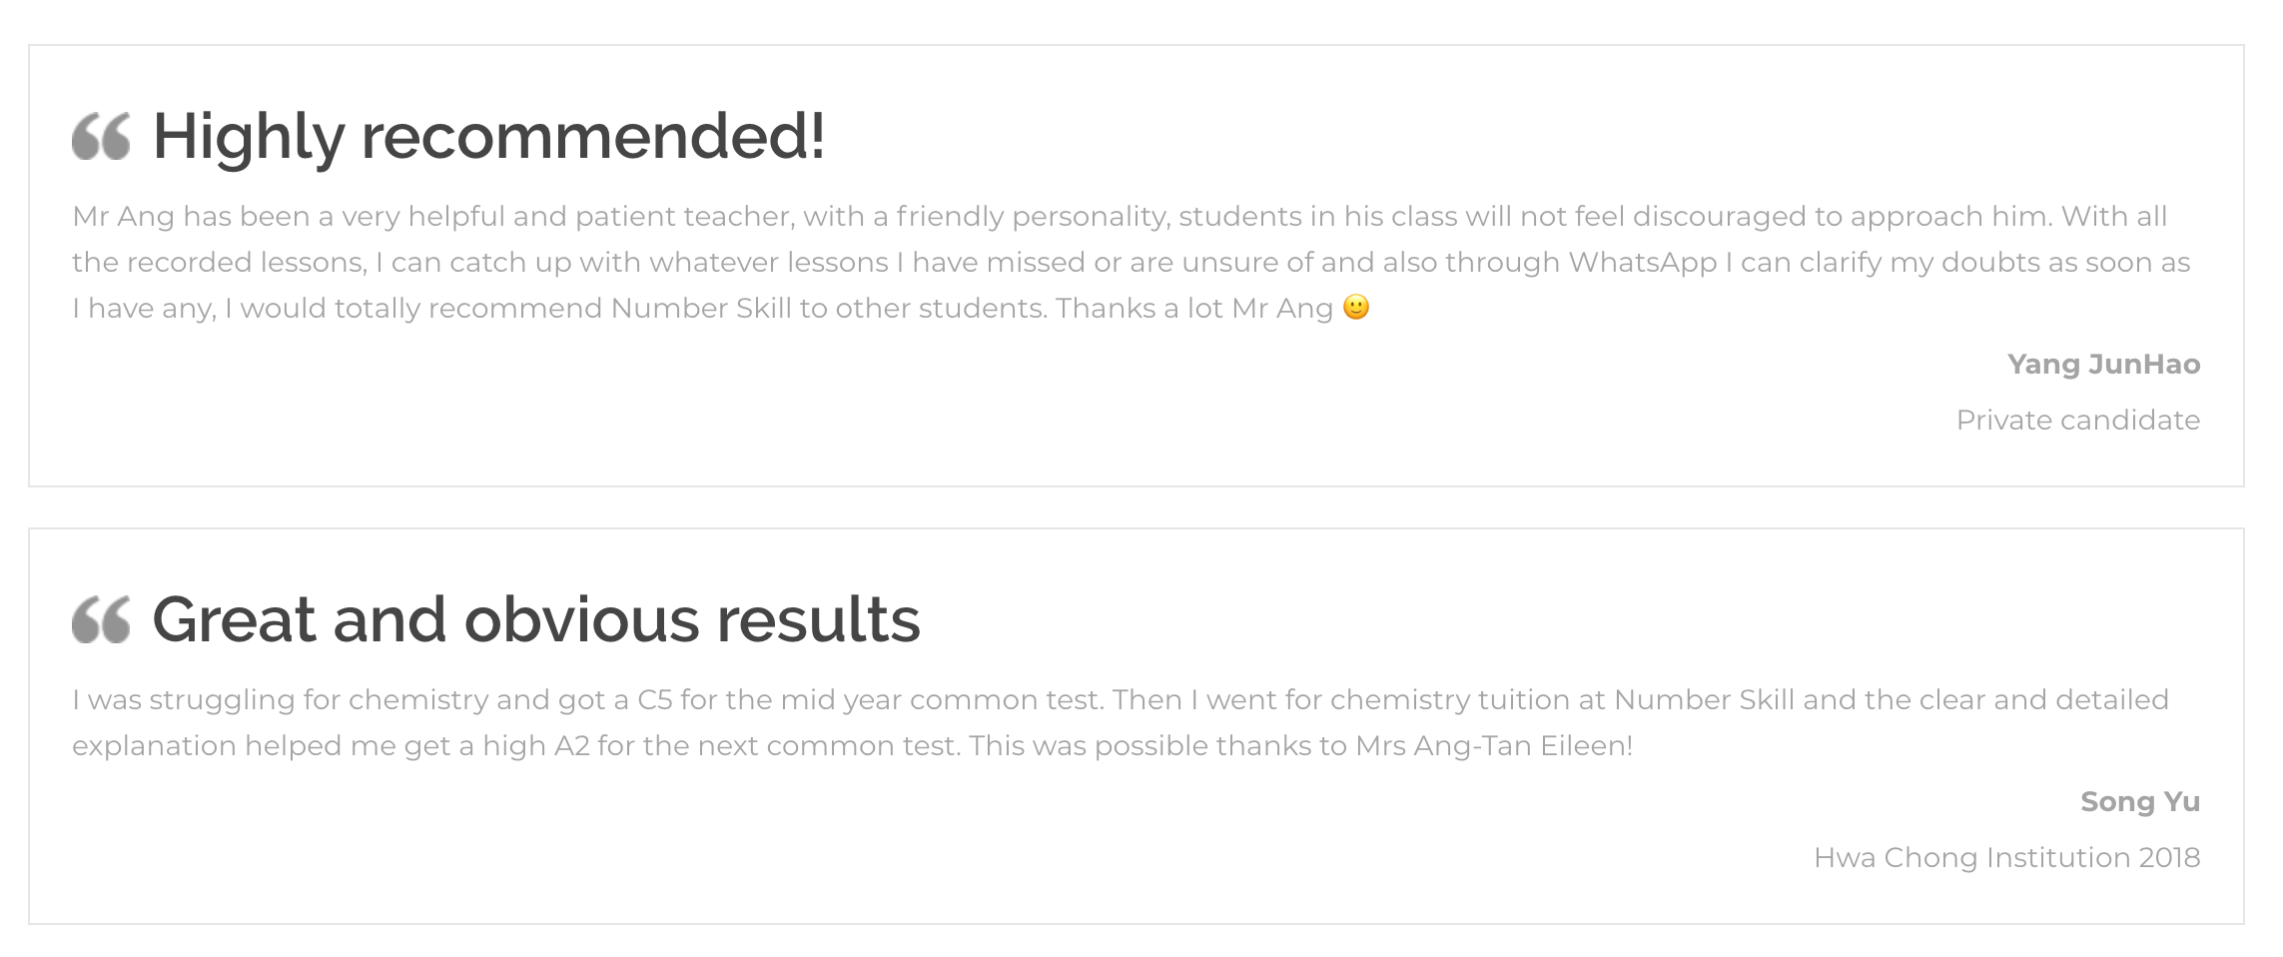Click the quote icon beside Great and obvious results

click(x=101, y=619)
